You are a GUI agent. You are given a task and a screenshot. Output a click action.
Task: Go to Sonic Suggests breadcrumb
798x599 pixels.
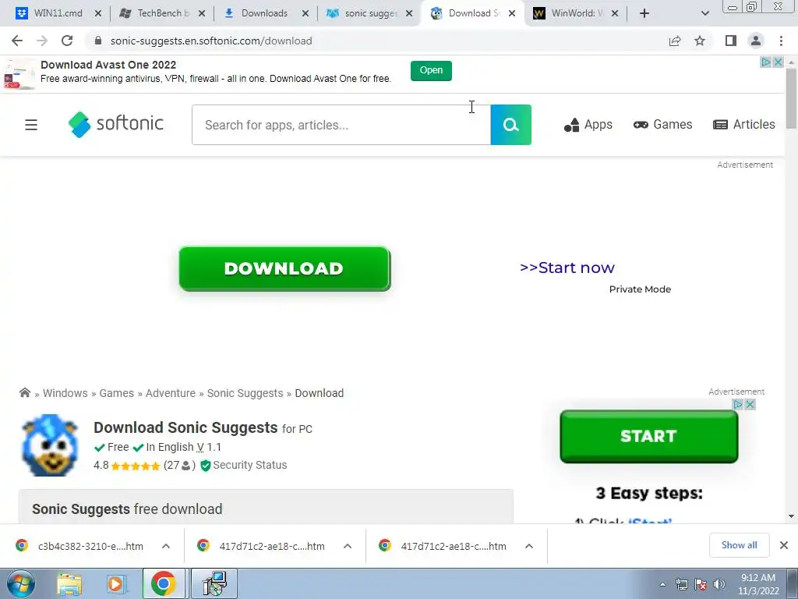[245, 393]
